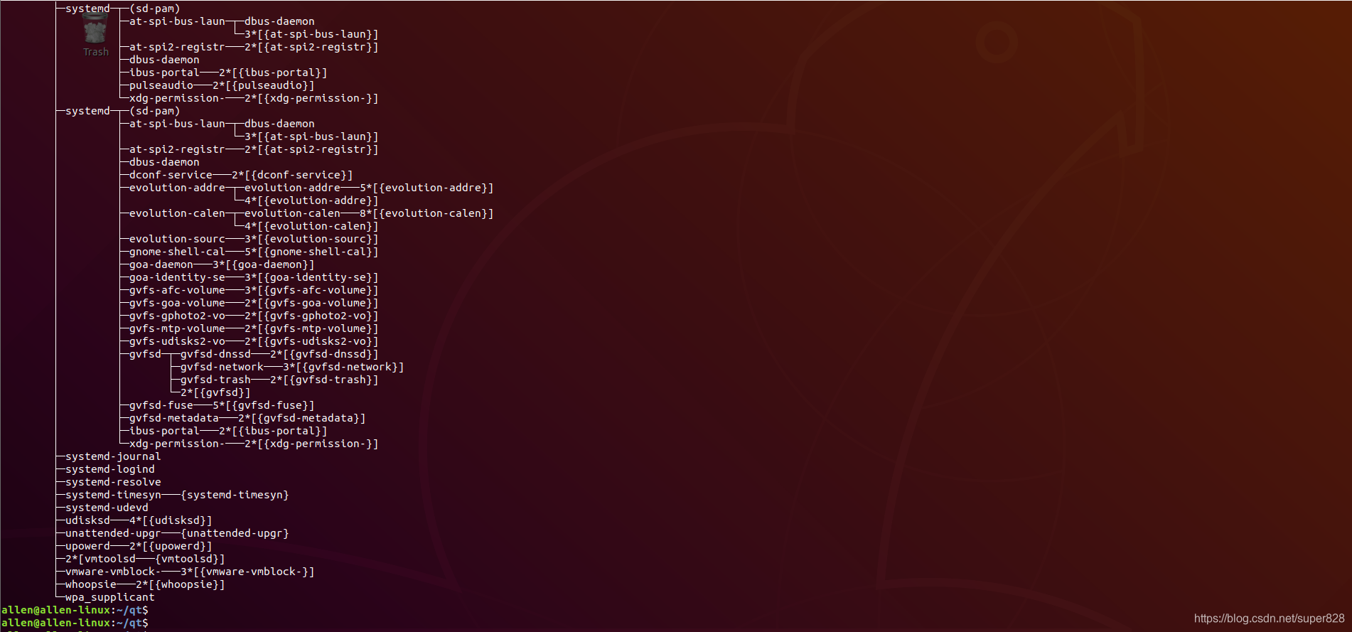Image resolution: width=1352 pixels, height=632 pixels.
Task: Click the gvfsd-metadata process entry
Action: (174, 418)
